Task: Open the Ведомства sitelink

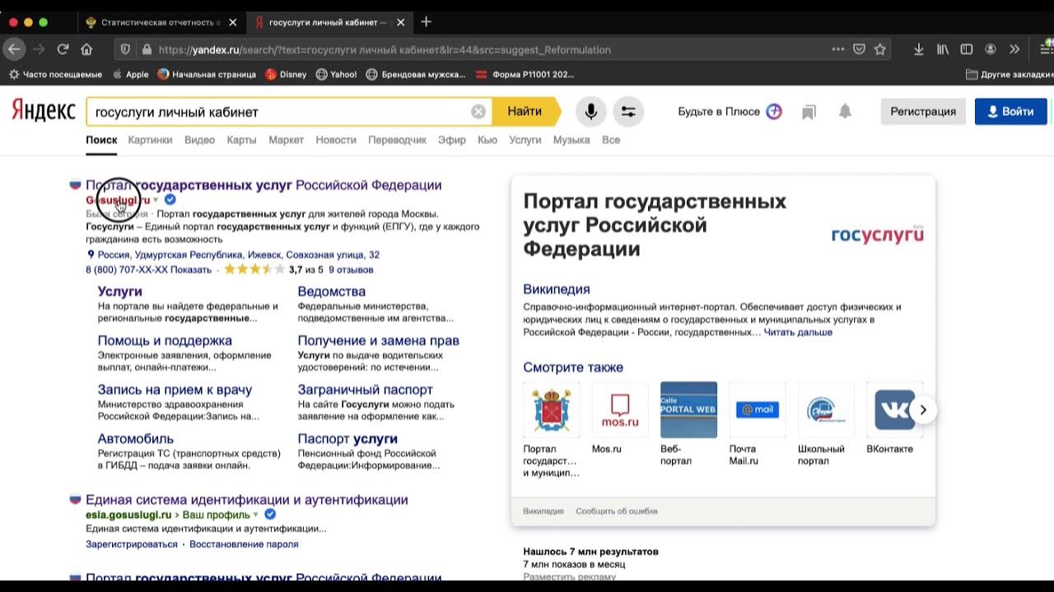Action: pos(332,291)
